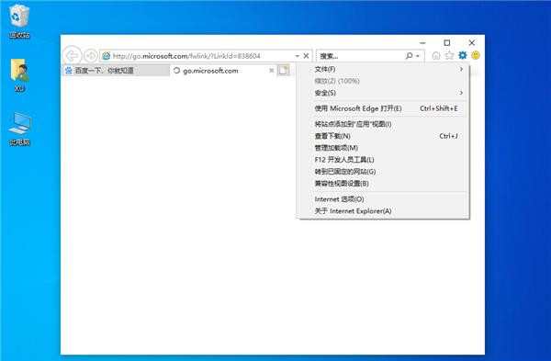Click the Baidu paw tab icon
Screen dimensions: 551x361
pos(69,71)
